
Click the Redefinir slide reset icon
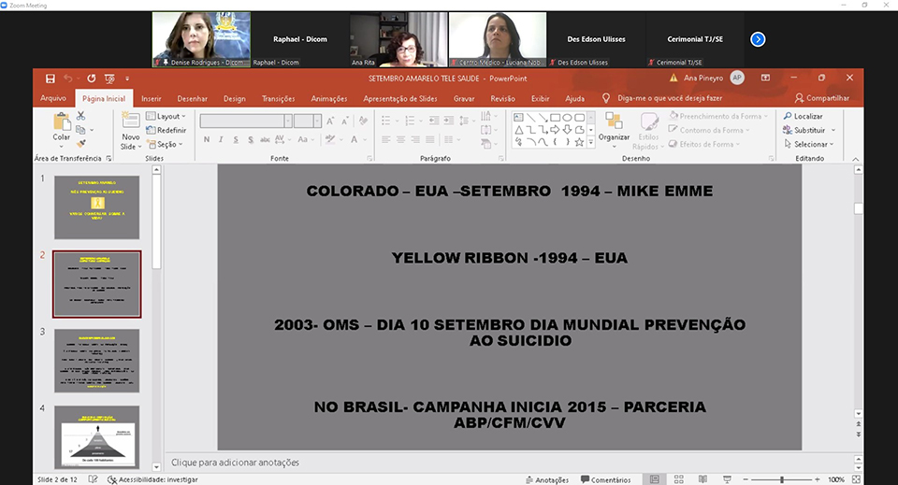point(166,130)
